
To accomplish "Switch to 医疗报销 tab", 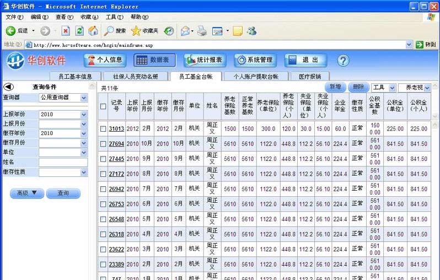I will point(310,76).
